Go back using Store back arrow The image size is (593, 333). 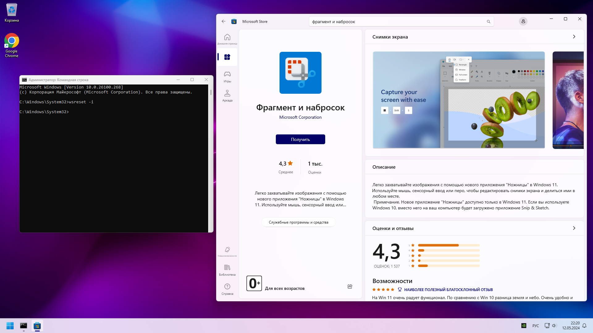tap(223, 21)
